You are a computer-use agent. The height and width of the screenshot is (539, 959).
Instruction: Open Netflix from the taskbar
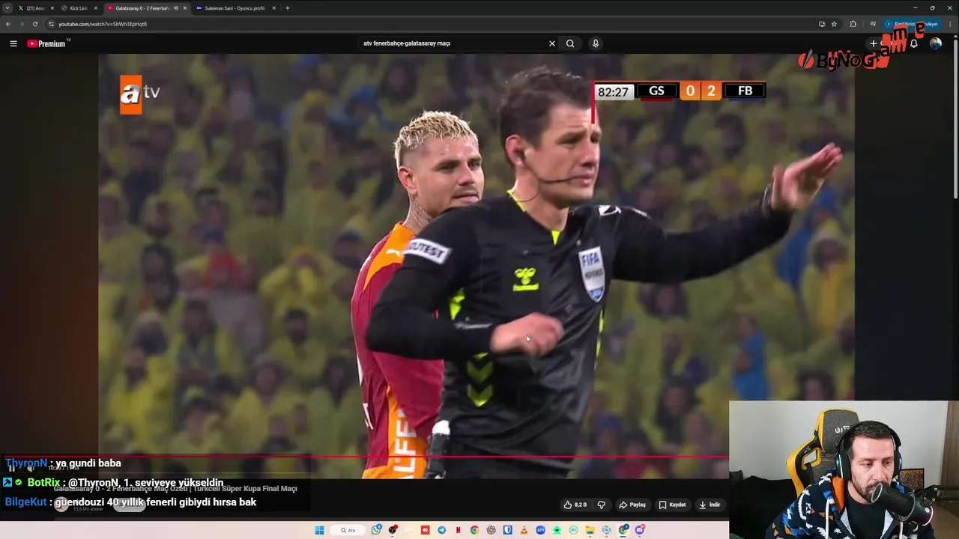click(459, 530)
